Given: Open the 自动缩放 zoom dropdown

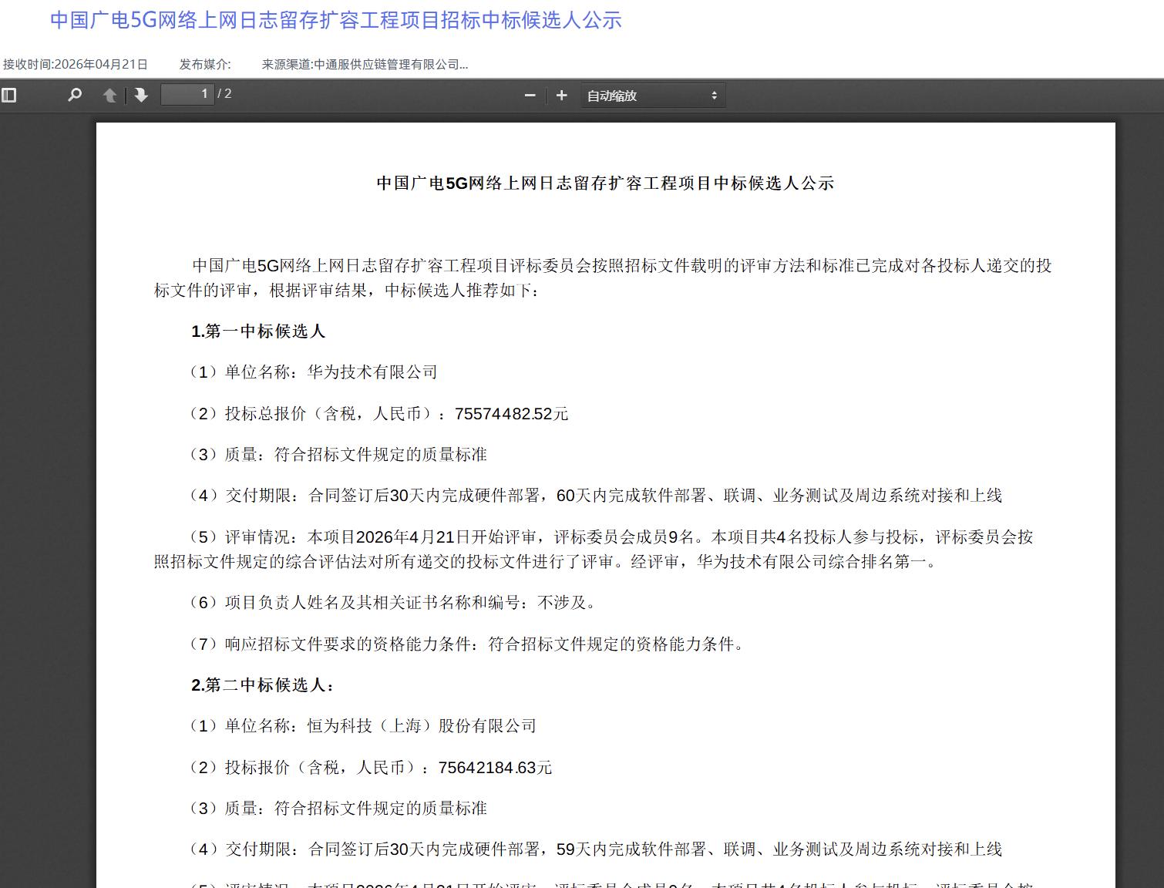Looking at the screenshot, I should [653, 96].
